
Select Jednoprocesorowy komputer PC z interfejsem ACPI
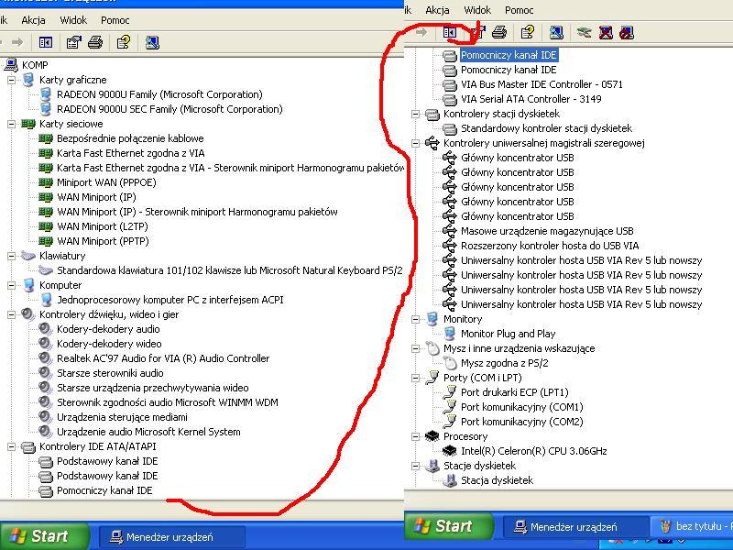coord(170,300)
